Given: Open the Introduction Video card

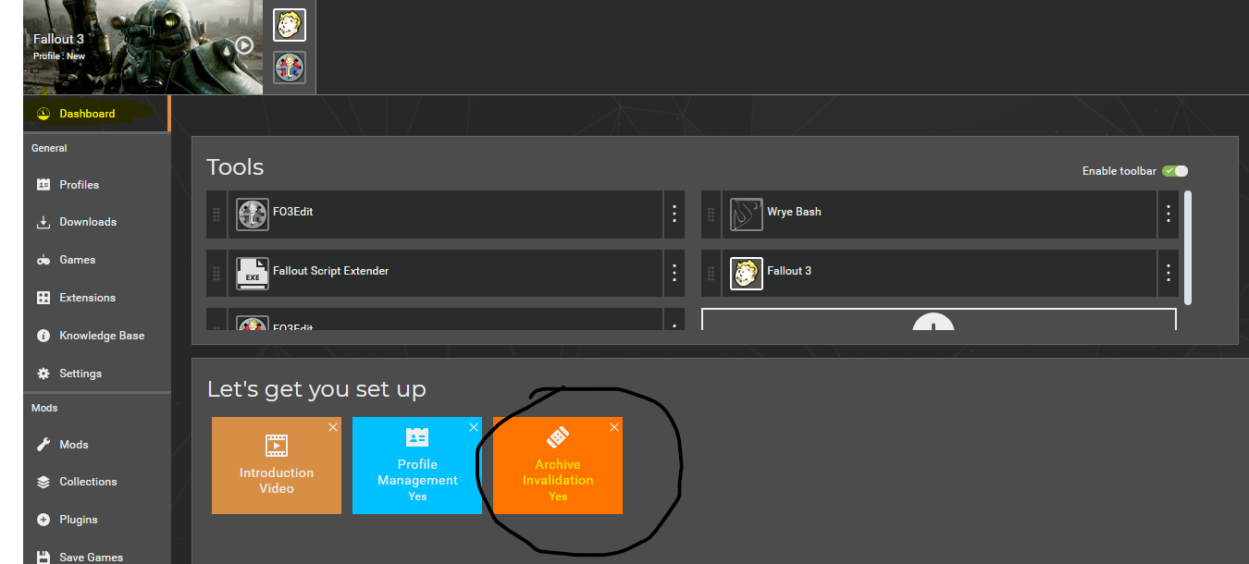Looking at the screenshot, I should click(x=277, y=465).
